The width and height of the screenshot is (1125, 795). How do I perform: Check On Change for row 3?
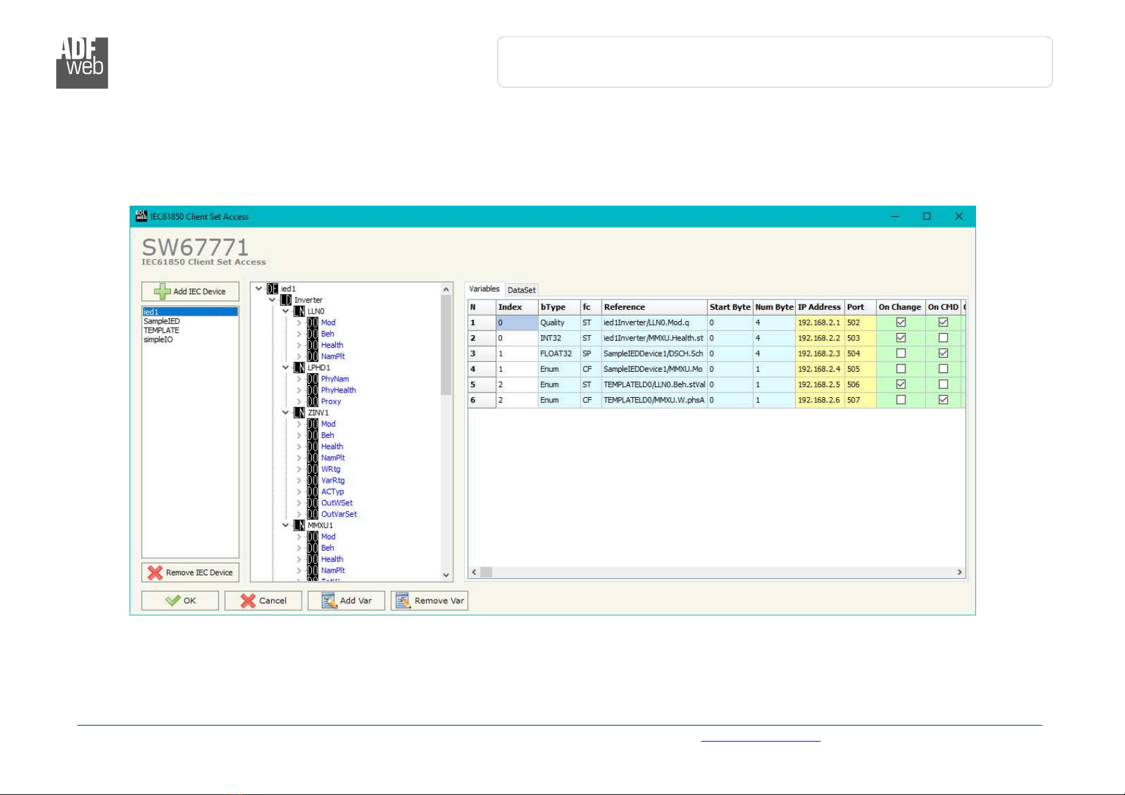[901, 353]
